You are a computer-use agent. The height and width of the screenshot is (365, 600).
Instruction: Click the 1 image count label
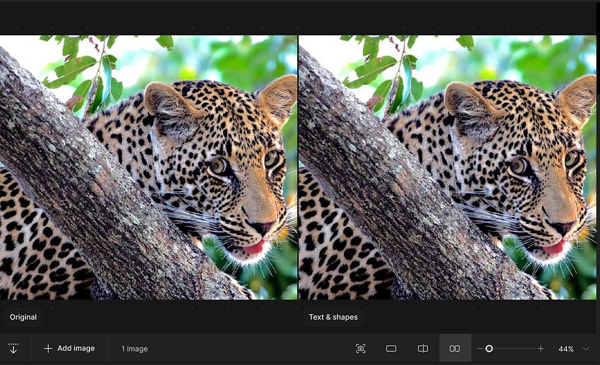134,349
